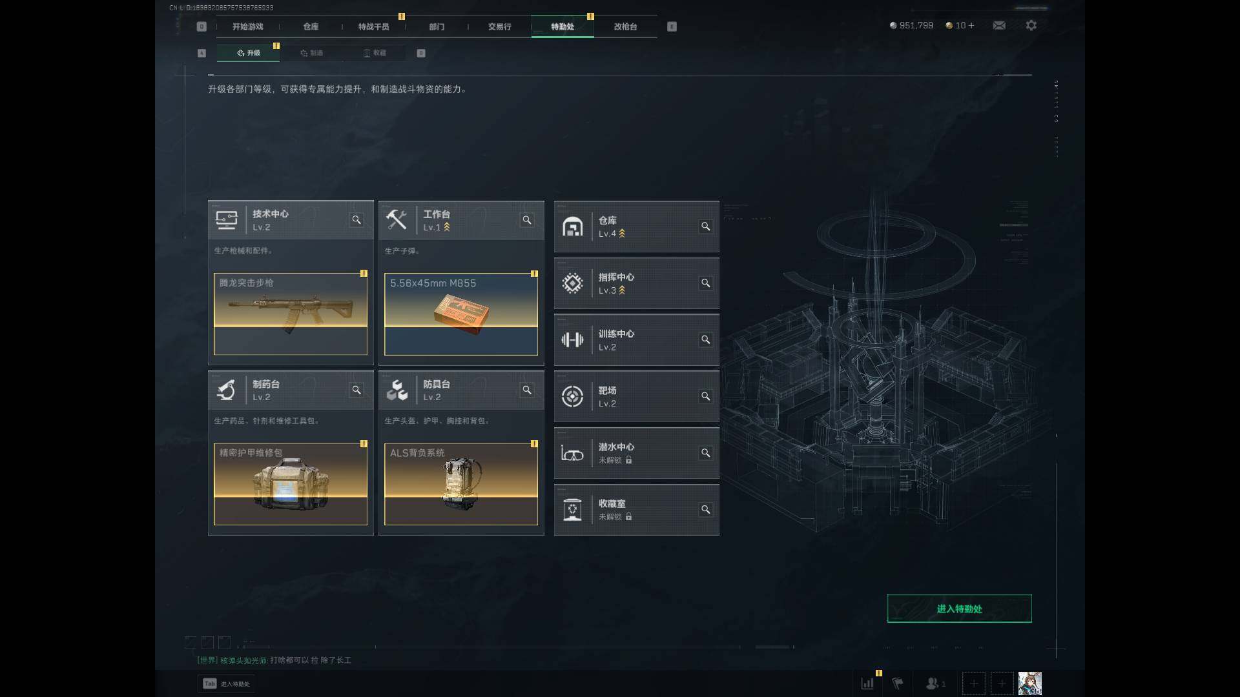Click the 进入特勤处 button
Screen dimensions: 1240x697
[959, 609]
